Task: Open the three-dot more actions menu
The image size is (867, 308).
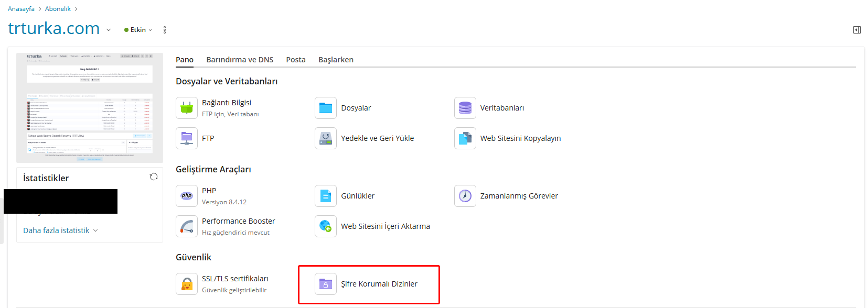Action: pos(165,30)
